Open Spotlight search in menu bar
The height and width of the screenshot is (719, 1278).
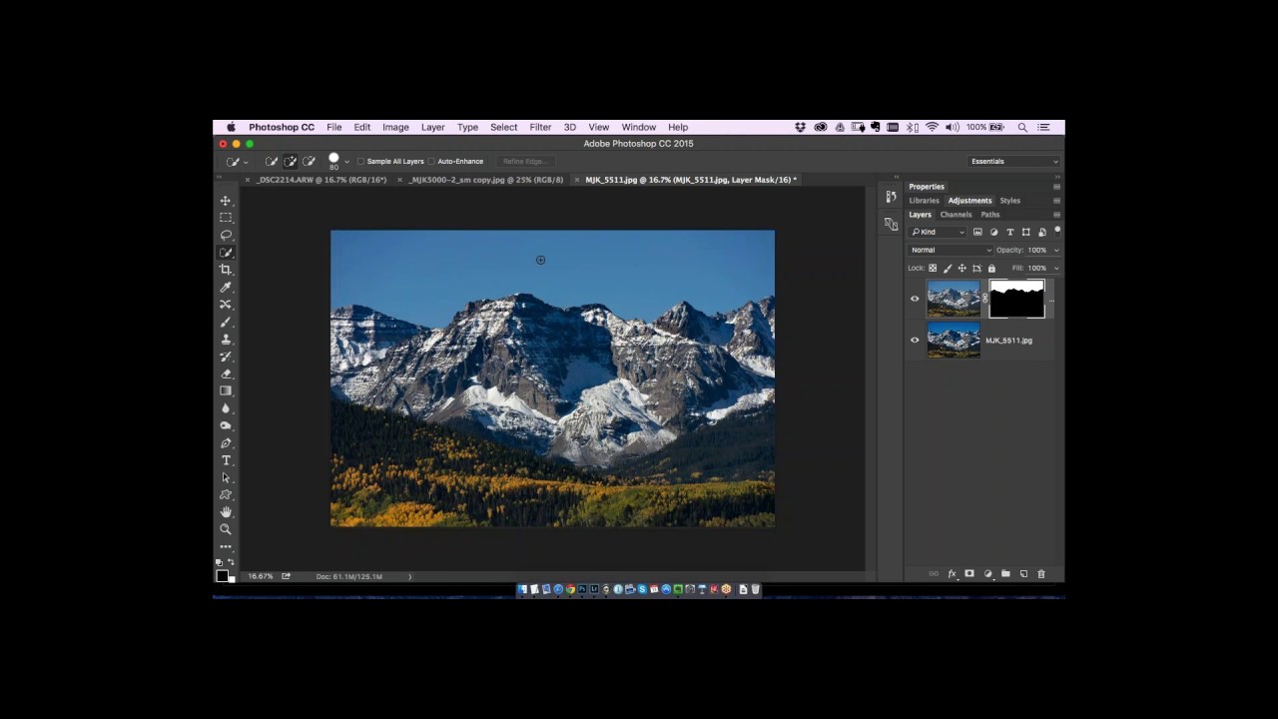coord(1022,127)
